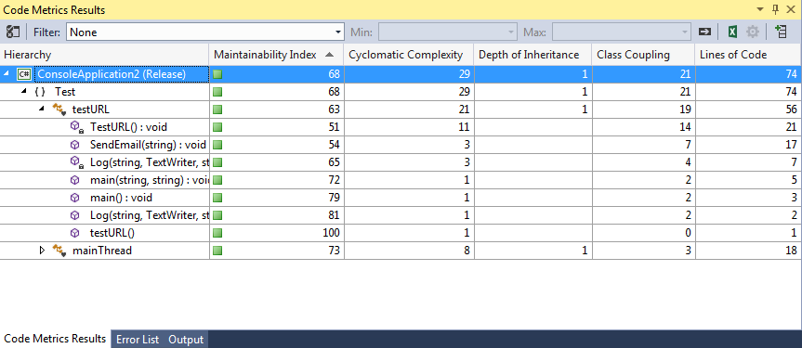The width and height of the screenshot is (802, 348).
Task: Select the testURL class row
Action: [x=401, y=110]
